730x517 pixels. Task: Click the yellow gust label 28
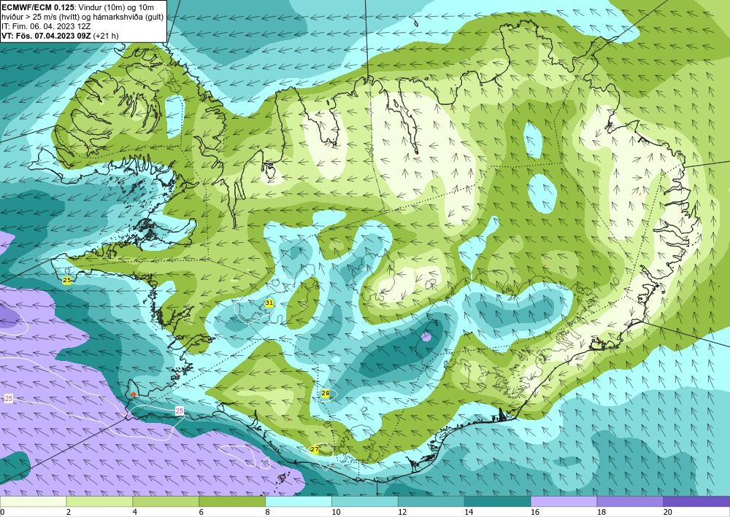[326, 393]
